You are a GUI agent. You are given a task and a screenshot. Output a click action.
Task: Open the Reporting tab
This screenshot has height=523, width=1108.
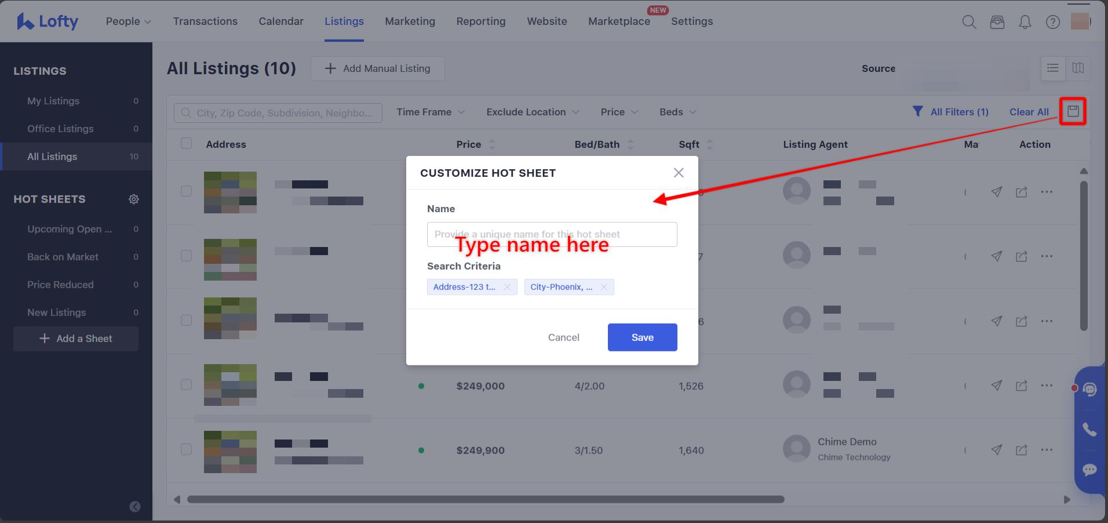[x=480, y=21]
